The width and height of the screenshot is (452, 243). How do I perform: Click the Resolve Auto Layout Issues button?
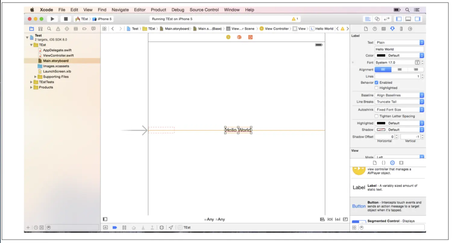pyautogui.click(x=337, y=219)
